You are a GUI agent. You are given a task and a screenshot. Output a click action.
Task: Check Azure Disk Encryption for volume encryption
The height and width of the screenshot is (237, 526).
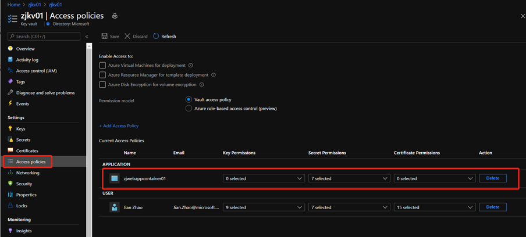[102, 85]
